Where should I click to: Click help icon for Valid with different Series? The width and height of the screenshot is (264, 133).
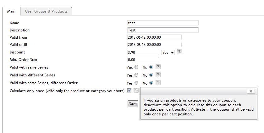pyautogui.click(x=158, y=75)
